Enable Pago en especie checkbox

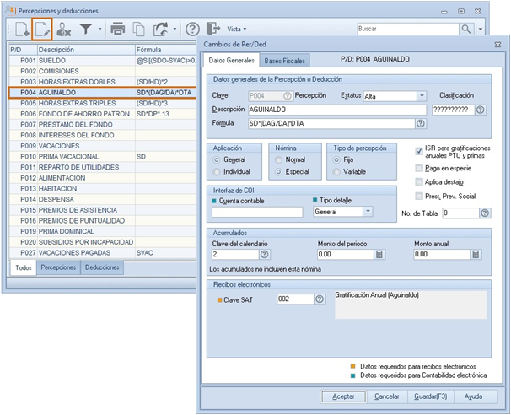pyautogui.click(x=419, y=168)
